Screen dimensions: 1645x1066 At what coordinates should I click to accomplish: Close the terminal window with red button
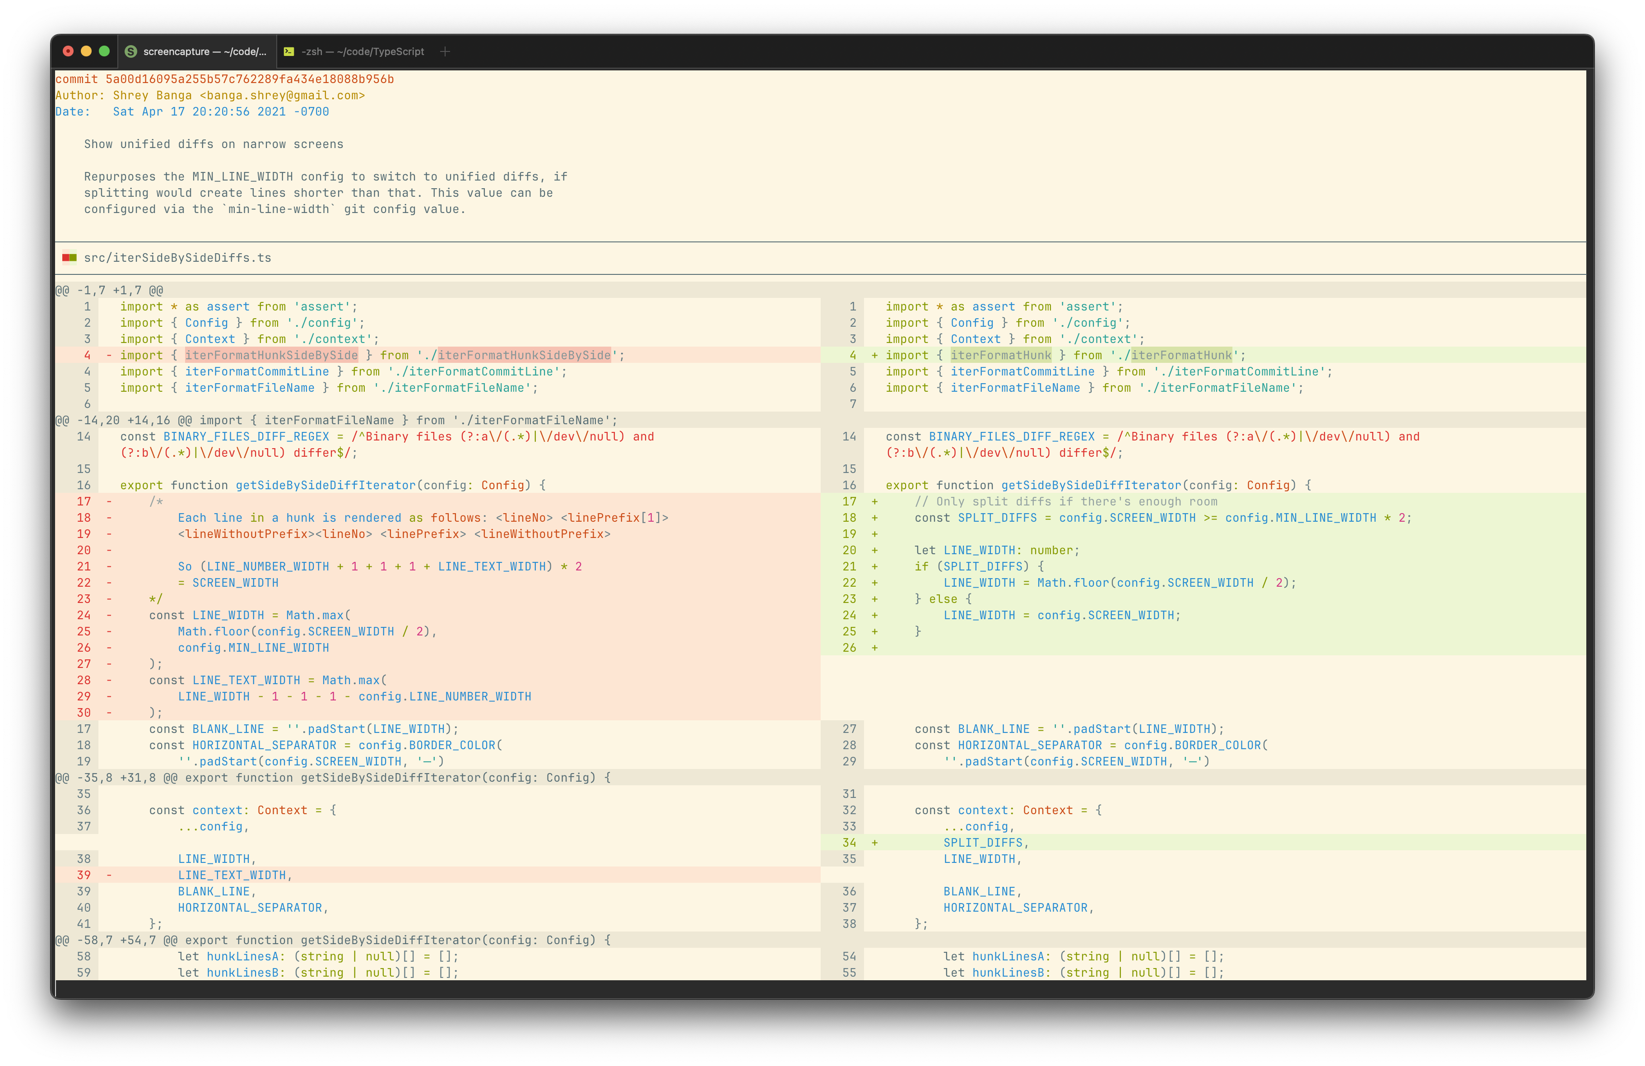point(68,51)
